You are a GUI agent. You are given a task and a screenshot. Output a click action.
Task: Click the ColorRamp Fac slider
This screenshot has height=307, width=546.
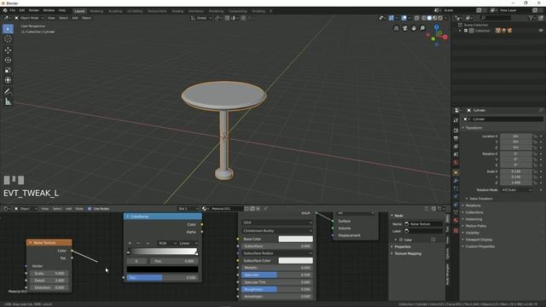pyautogui.click(x=163, y=278)
